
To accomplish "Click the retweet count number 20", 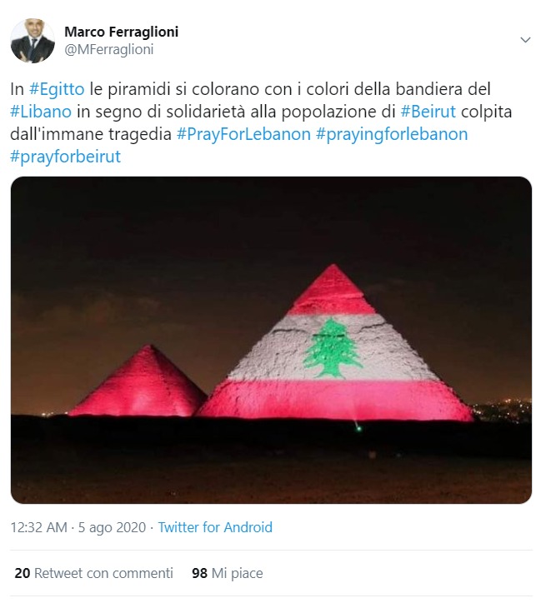I will click(x=23, y=573).
